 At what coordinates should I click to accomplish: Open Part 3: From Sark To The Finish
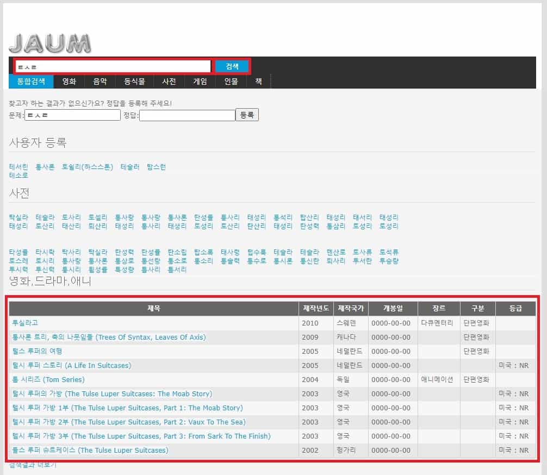pos(141,436)
